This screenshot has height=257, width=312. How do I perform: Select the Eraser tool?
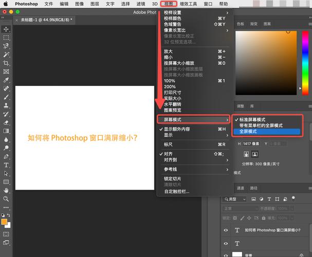[6, 122]
